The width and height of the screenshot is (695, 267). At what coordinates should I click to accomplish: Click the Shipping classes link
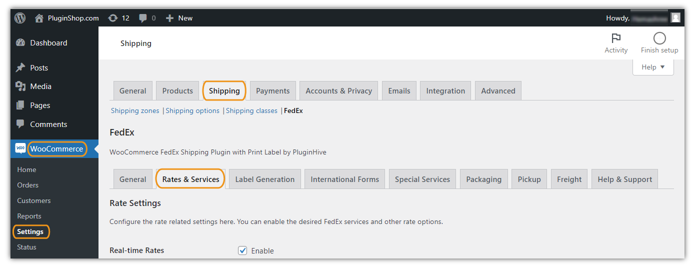point(251,110)
